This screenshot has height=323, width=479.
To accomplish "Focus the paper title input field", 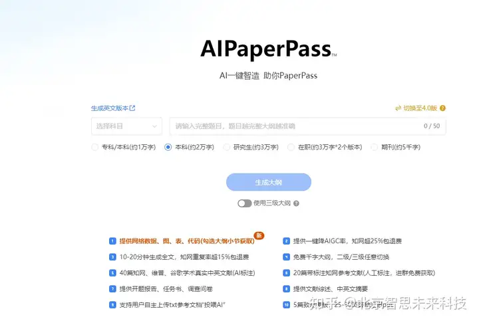I will click(x=307, y=126).
